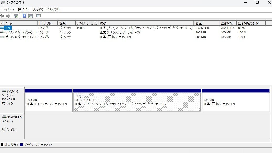Click the 202.11 GB free space cell

(x=227, y=28)
